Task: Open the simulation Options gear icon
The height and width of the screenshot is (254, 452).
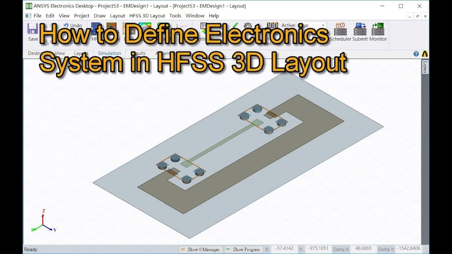Action: [x=248, y=25]
